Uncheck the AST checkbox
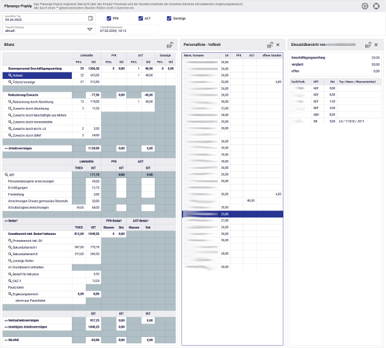 (x=140, y=19)
